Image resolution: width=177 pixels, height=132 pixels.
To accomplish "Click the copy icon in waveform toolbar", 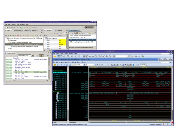I will click(67, 65).
